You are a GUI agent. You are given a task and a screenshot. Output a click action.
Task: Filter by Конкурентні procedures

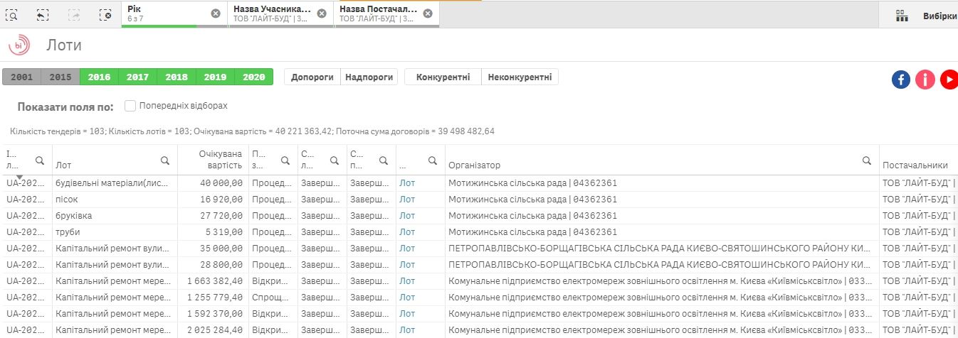click(x=443, y=77)
